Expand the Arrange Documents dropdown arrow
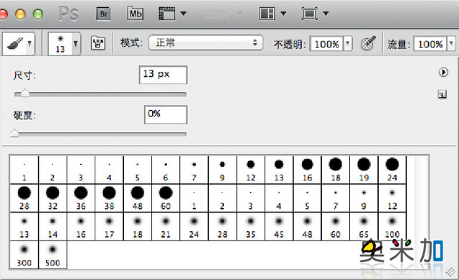Screen dimensions: 459x280 click(283, 14)
